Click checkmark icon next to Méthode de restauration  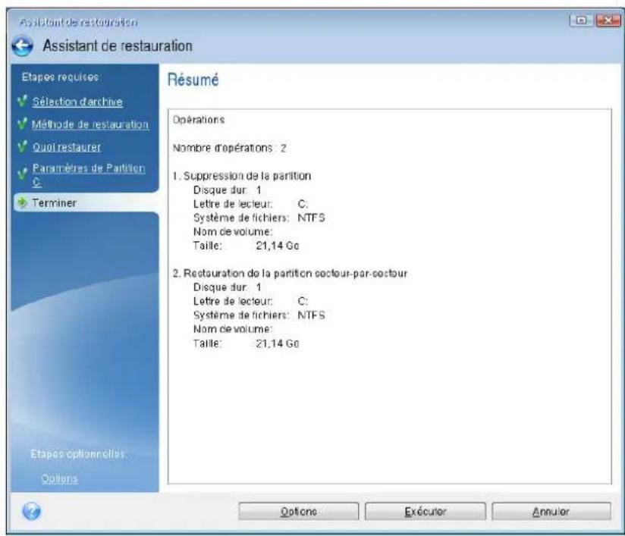[22, 123]
